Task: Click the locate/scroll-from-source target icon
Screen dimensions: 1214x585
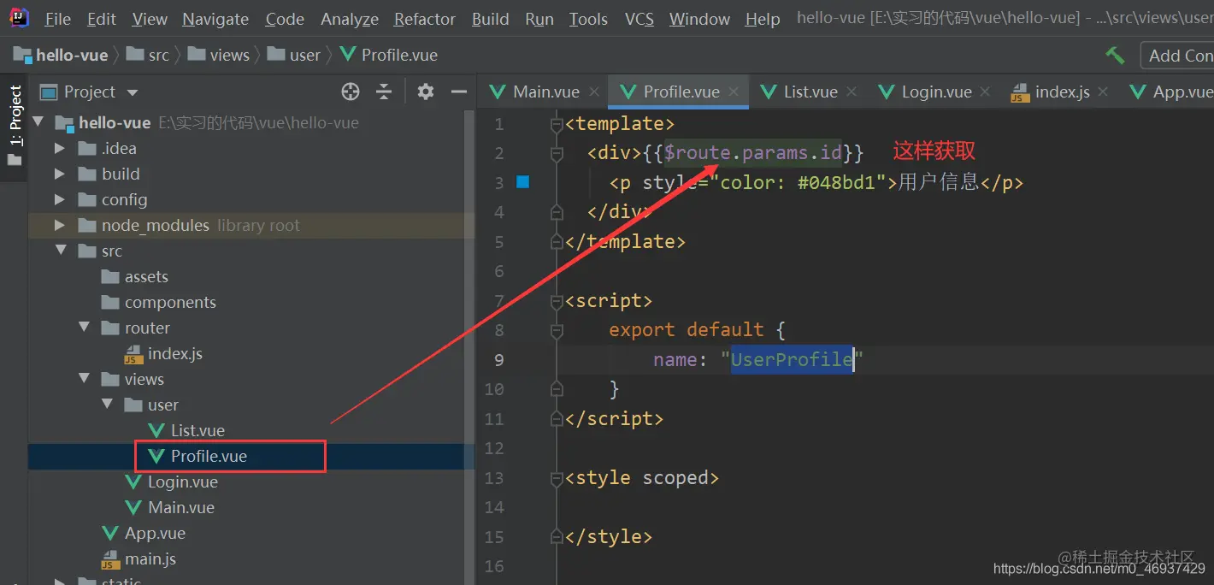Action: (x=351, y=92)
